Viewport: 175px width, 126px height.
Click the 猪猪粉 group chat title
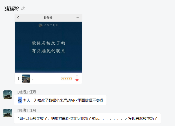coord(12,8)
